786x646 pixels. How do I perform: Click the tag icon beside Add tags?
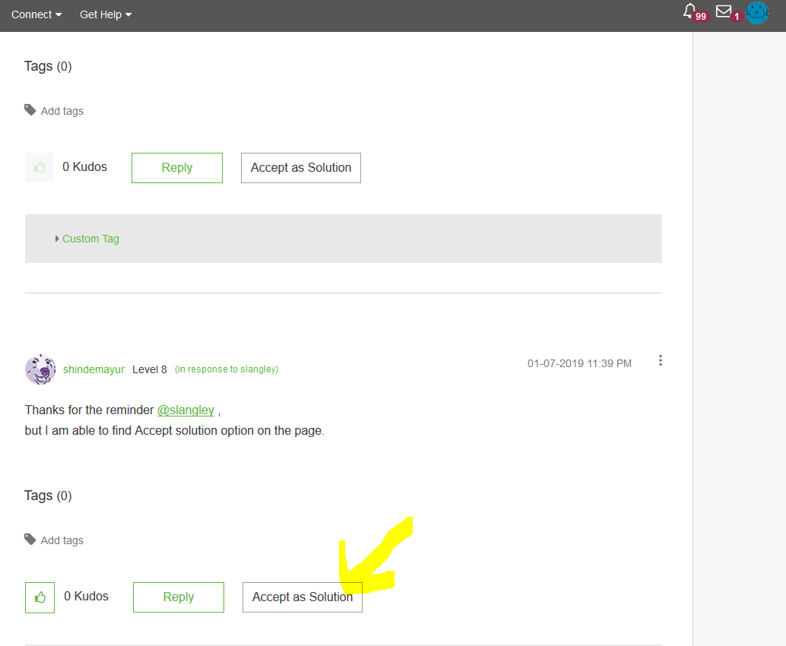coord(30,109)
